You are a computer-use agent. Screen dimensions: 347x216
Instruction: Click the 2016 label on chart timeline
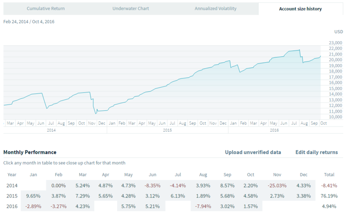click(x=274, y=131)
